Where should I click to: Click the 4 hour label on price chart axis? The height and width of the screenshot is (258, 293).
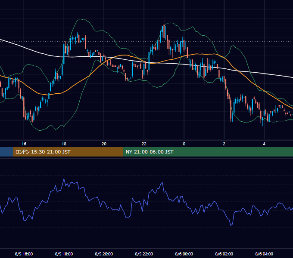click(264, 144)
